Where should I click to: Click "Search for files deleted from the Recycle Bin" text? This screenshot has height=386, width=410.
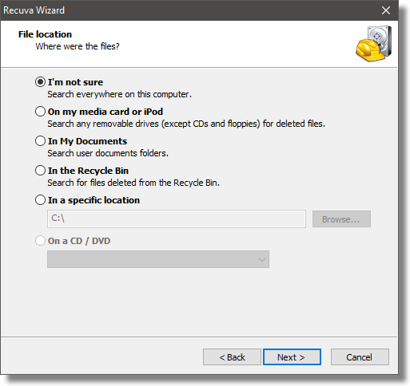tap(133, 183)
